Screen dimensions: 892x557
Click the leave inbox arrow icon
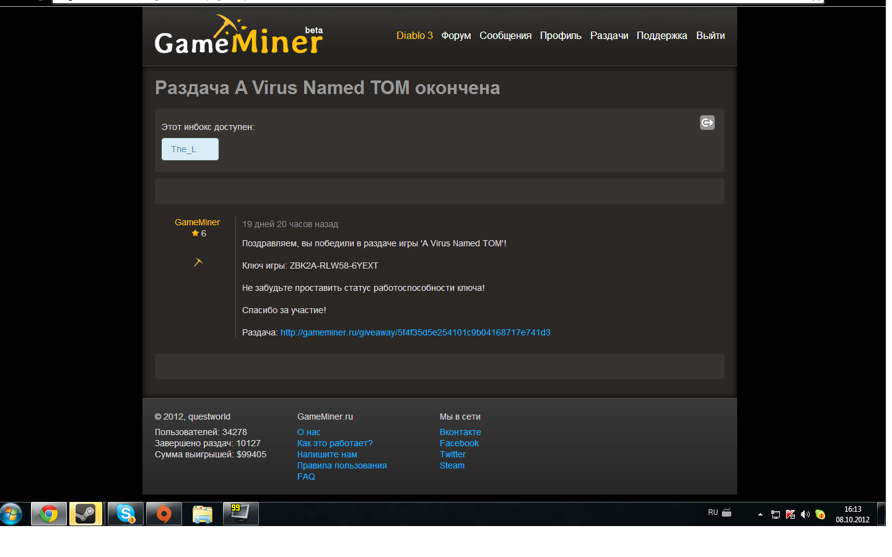[x=707, y=123]
